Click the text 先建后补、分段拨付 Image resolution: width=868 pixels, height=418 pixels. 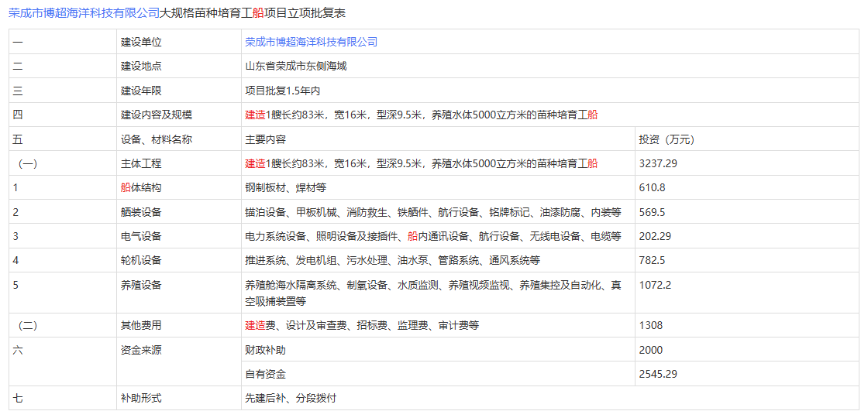pyautogui.click(x=291, y=398)
